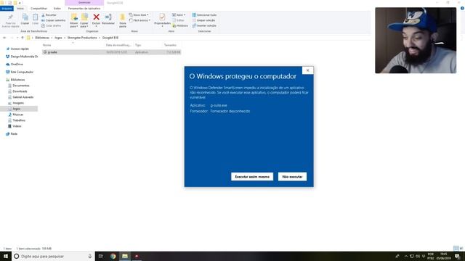The width and height of the screenshot is (465, 261).
Task: Switch to the Exibir ribbon tab
Action: tap(57, 9)
